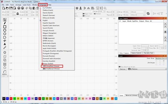Open the Align Y Middle dropdown
168x104 pixels.
[x=127, y=15]
